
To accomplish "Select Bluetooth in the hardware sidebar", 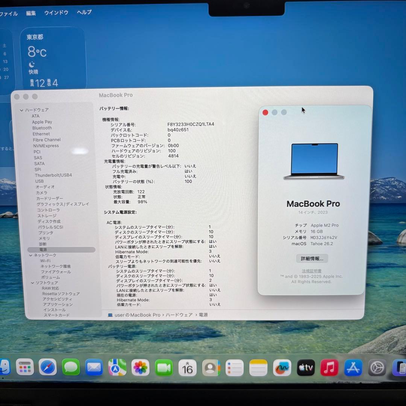I will click(42, 128).
